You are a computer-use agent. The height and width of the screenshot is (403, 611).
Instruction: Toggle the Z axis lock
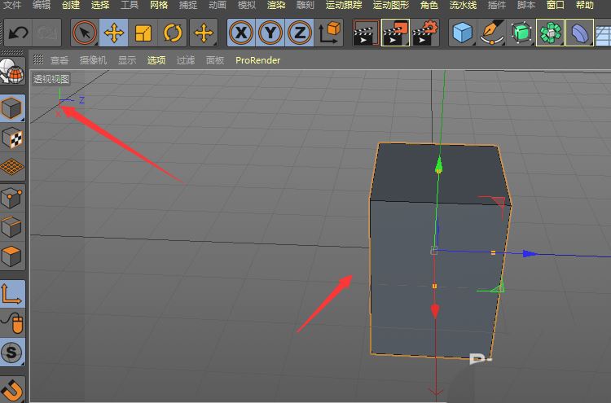300,33
